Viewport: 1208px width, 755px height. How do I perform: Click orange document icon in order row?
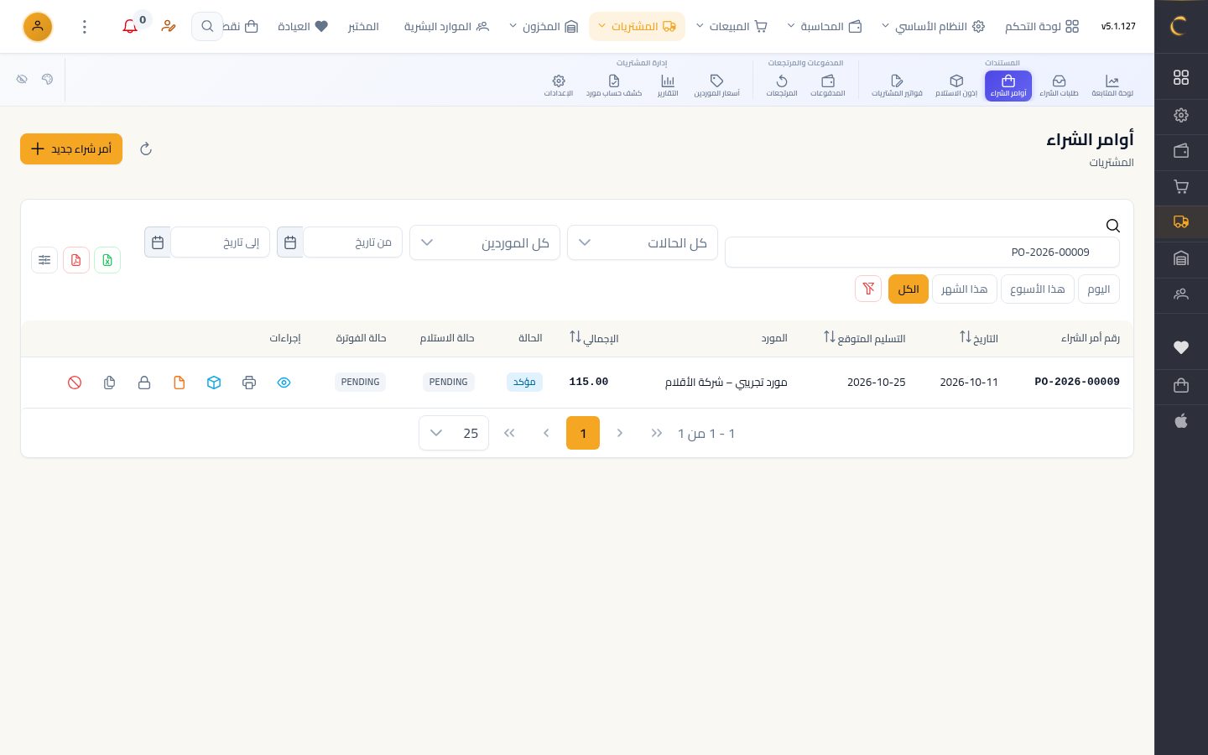pos(179,383)
